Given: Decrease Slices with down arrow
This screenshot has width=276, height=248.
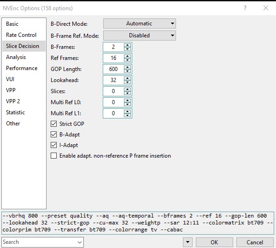Looking at the screenshot, I should tap(127, 93).
